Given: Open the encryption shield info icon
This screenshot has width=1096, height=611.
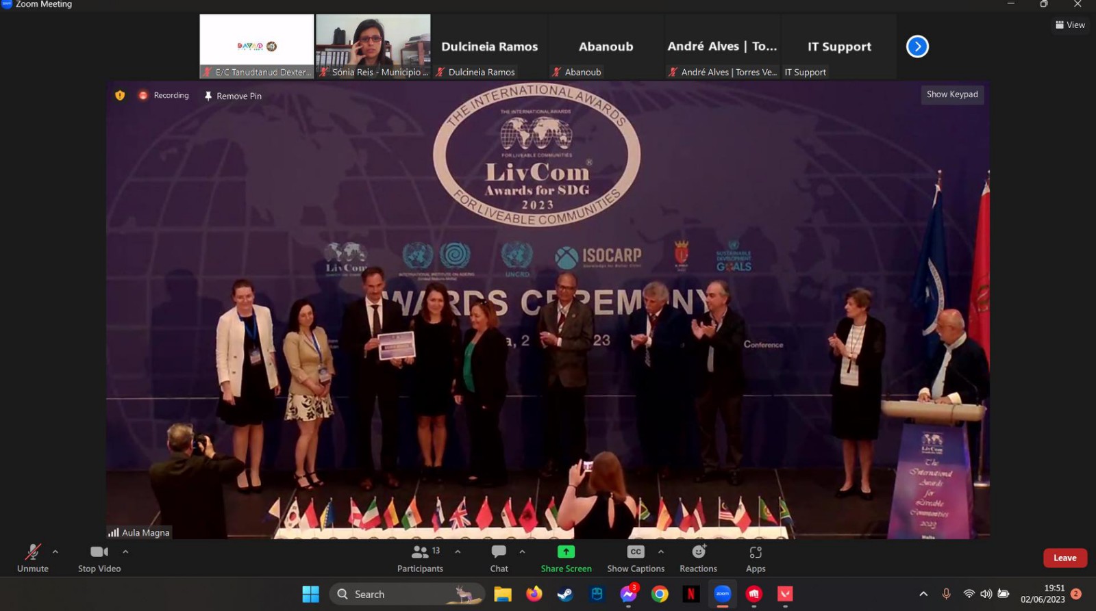Looking at the screenshot, I should tap(120, 95).
